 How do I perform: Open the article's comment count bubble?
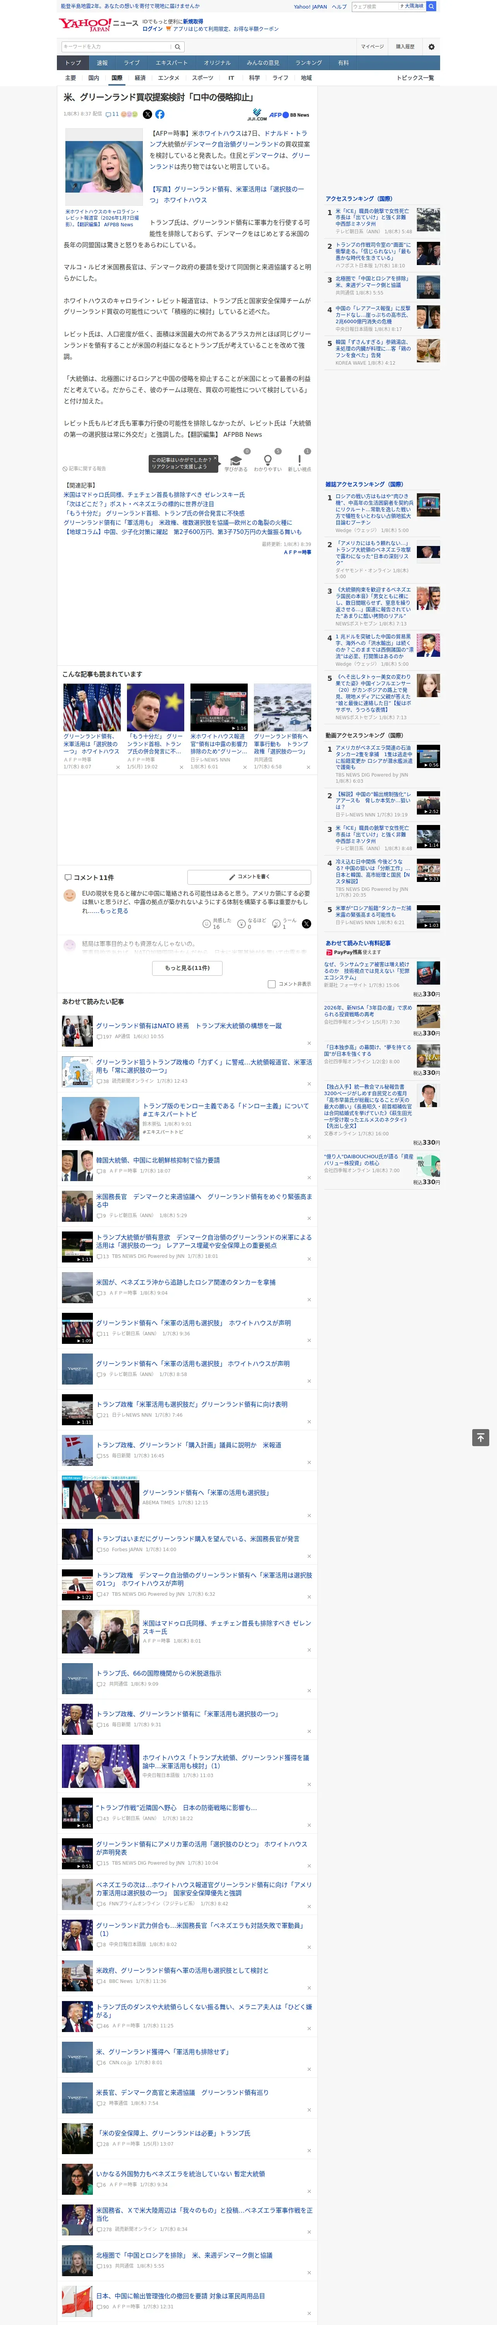(x=113, y=115)
